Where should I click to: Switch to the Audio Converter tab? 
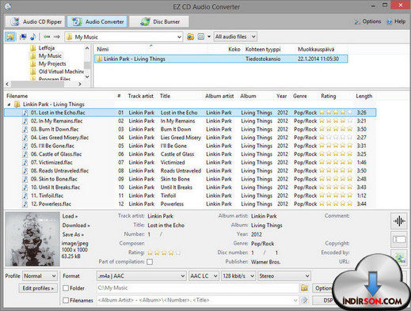pos(97,21)
